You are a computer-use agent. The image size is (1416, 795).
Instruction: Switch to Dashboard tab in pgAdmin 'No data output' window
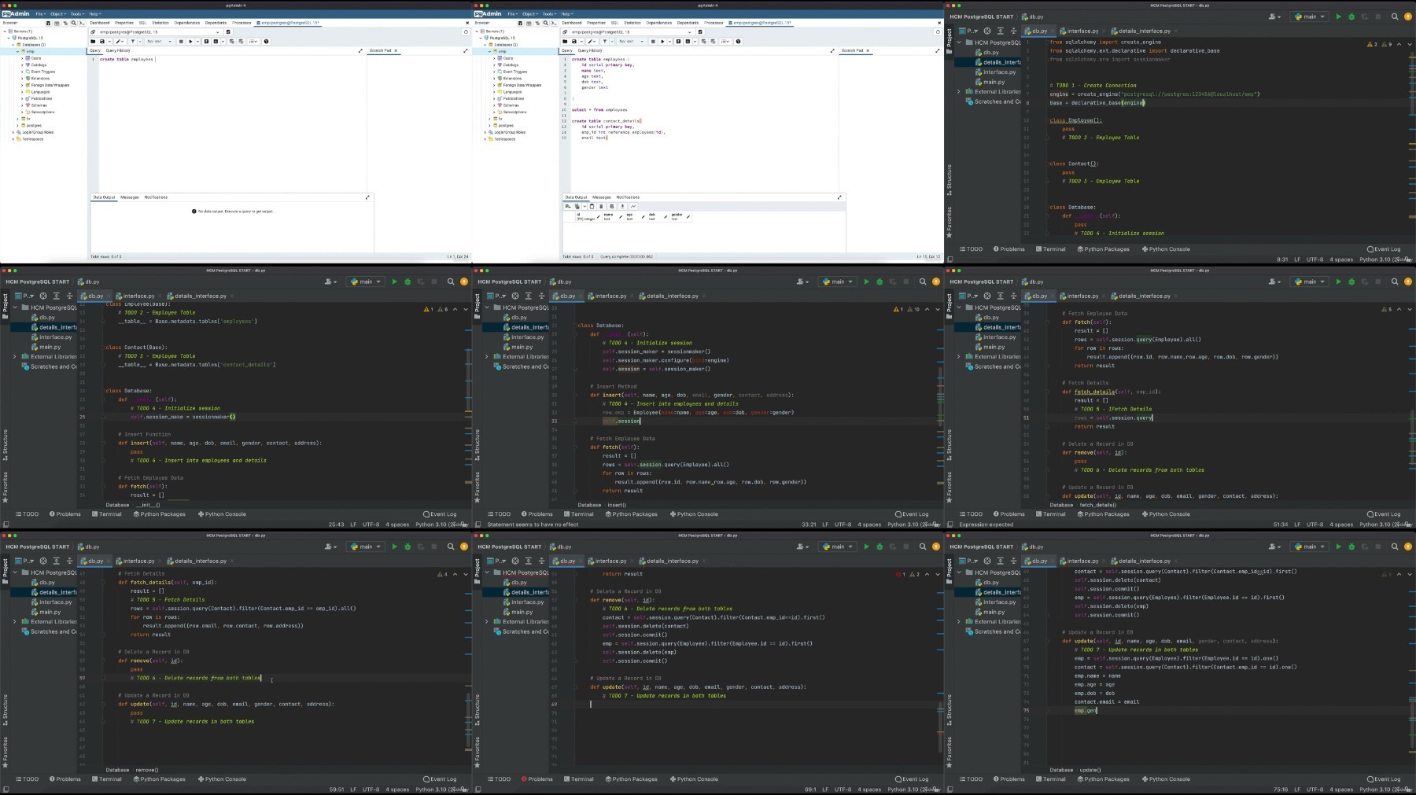pos(100,23)
